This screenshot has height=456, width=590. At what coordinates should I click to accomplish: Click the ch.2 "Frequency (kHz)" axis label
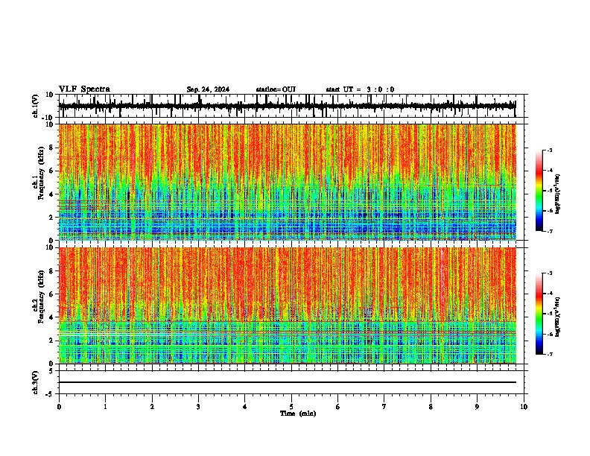(41, 296)
